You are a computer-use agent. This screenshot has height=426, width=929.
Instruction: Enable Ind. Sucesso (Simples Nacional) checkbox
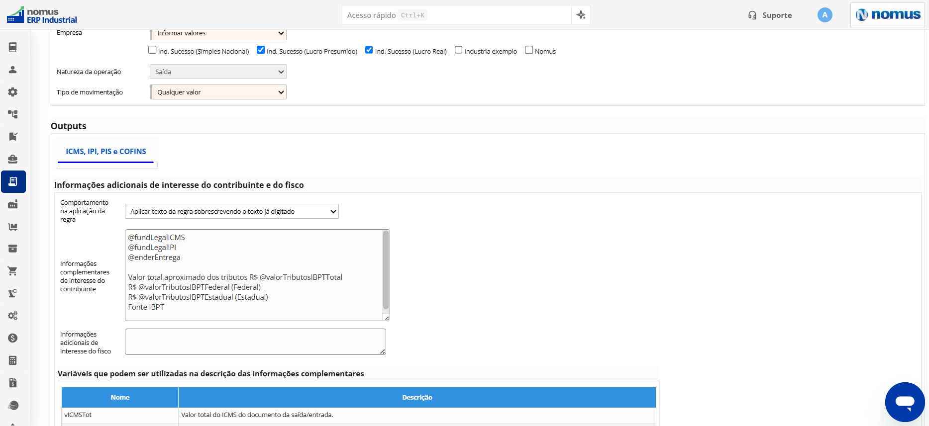point(152,50)
